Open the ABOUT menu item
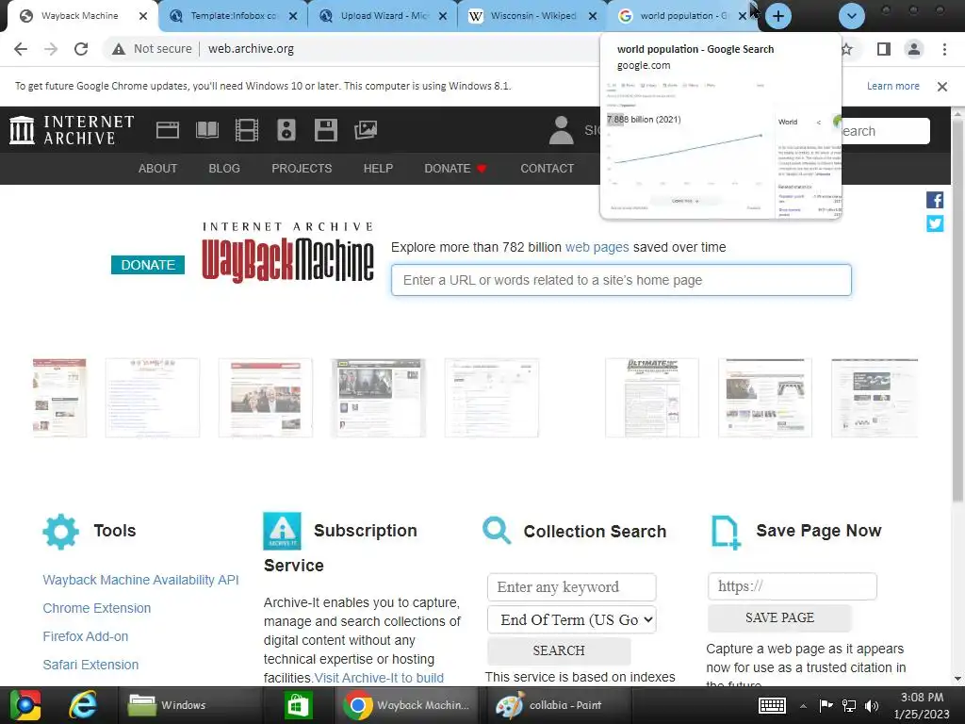The width and height of the screenshot is (965, 724). [x=157, y=168]
